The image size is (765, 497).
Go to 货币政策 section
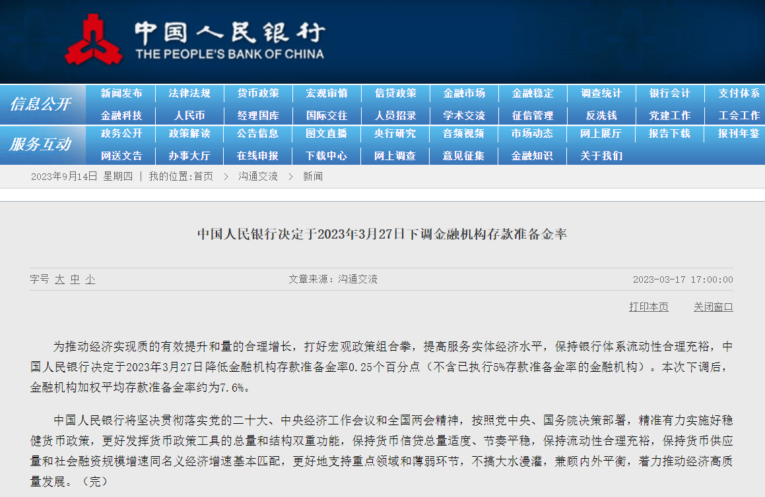pos(258,93)
